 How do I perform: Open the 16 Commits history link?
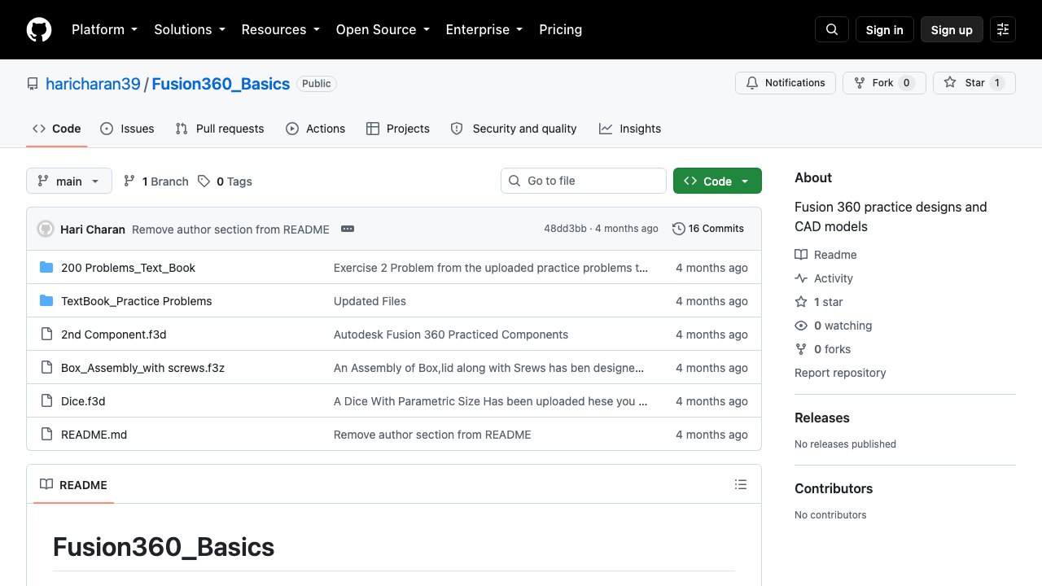(708, 229)
